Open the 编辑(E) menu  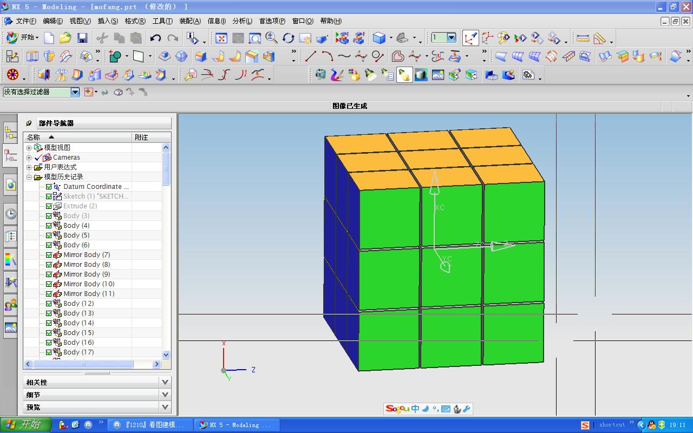pyautogui.click(x=53, y=21)
